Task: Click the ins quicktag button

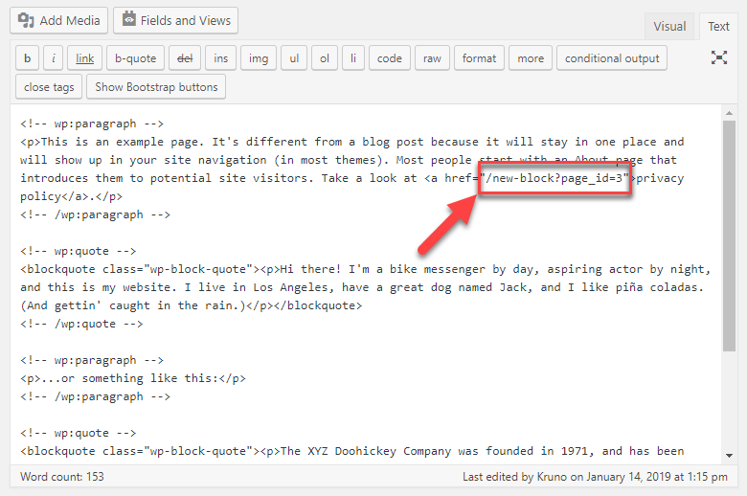Action: pyautogui.click(x=220, y=58)
